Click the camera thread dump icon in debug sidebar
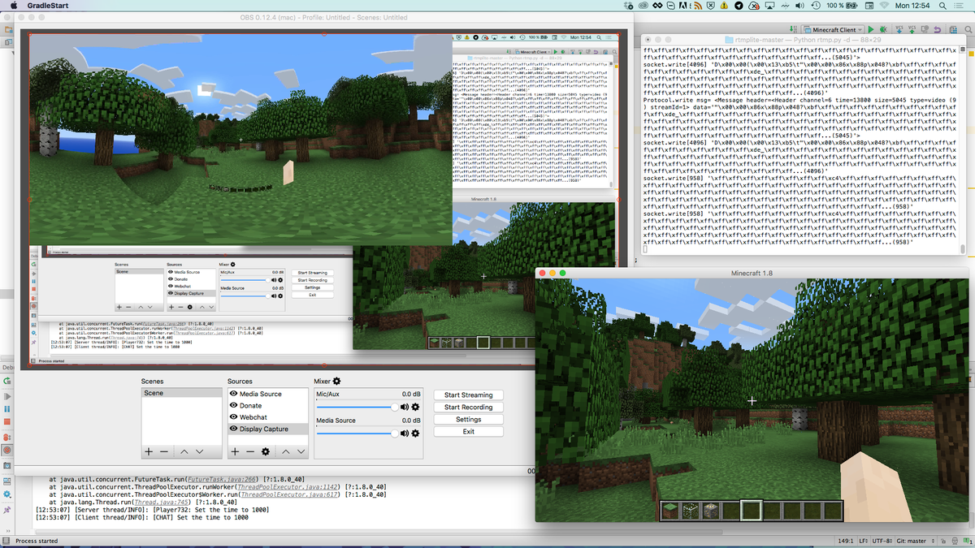The image size is (975, 548). [x=7, y=465]
